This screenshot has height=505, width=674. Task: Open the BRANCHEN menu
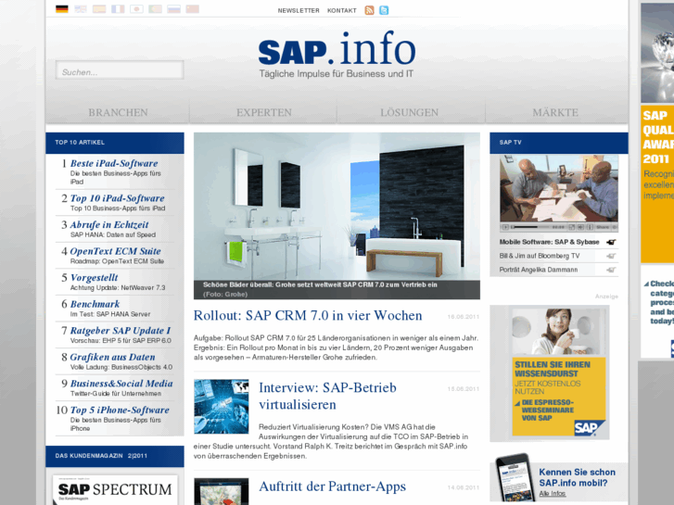(118, 113)
